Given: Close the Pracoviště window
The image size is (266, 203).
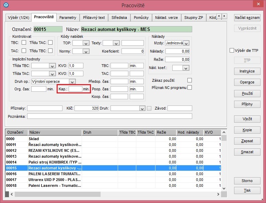Looking at the screenshot, I should click(258, 4).
